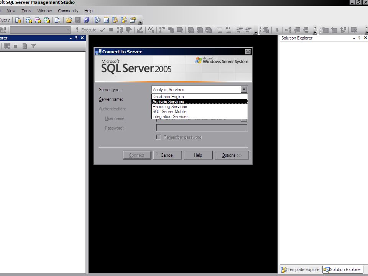Start an Analysis Services DMX Query
The height and width of the screenshot is (276, 368).
click(38, 20)
